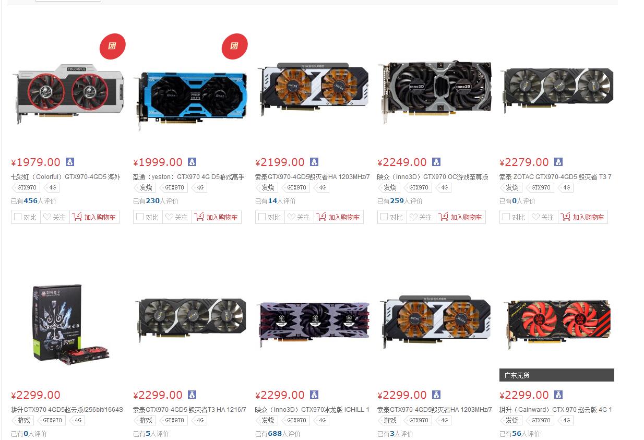644x440 pixels.
Task: Select the 4G tag under the Inno3D ¥2249 card
Action: (x=444, y=187)
